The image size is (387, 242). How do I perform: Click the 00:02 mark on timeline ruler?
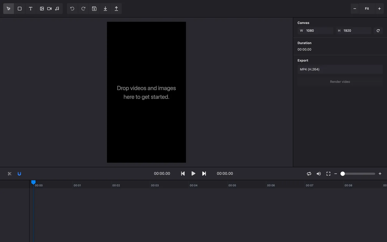[x=116, y=185]
